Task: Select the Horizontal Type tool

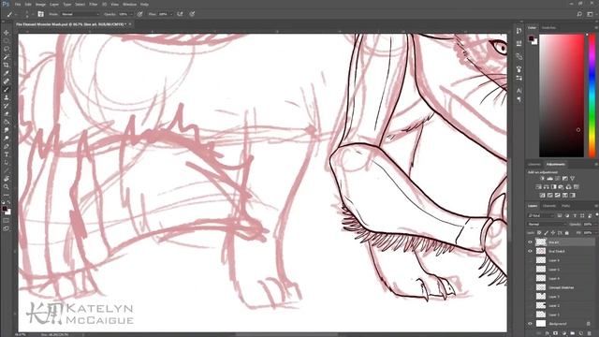Action: pos(7,154)
